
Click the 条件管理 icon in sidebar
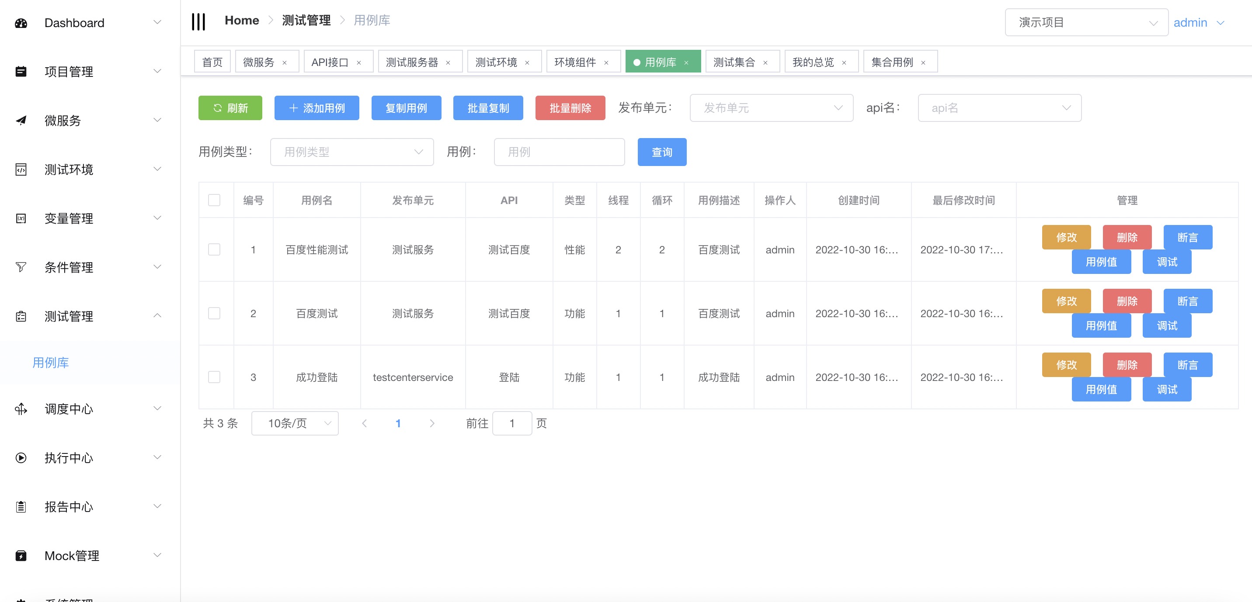21,267
